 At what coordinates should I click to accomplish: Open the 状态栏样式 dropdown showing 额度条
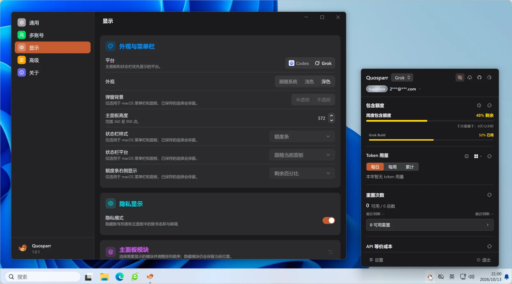302,137
